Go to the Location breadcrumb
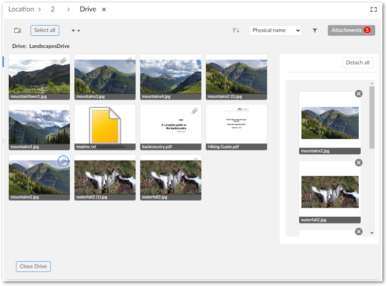This screenshot has width=387, height=286. click(21, 9)
